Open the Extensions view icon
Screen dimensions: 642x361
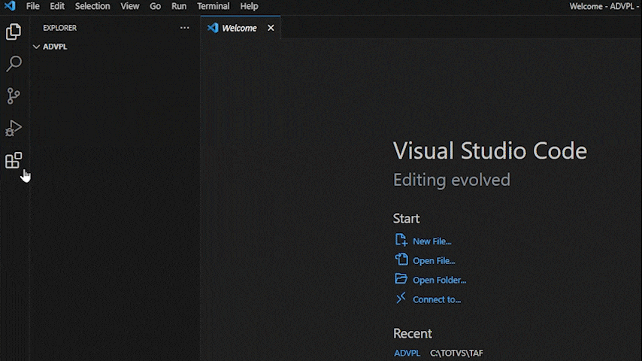(x=14, y=160)
